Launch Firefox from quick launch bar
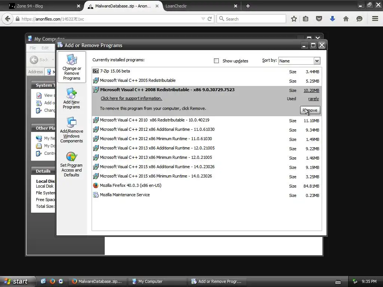The image size is (383, 287). pyautogui.click(x=52, y=281)
